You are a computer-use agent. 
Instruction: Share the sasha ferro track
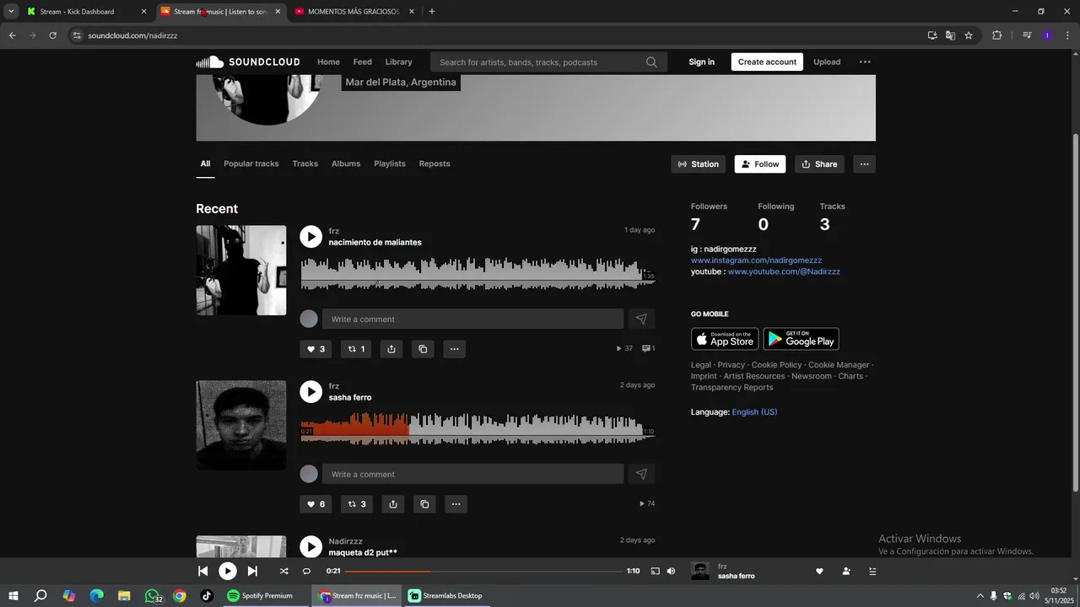click(x=393, y=504)
